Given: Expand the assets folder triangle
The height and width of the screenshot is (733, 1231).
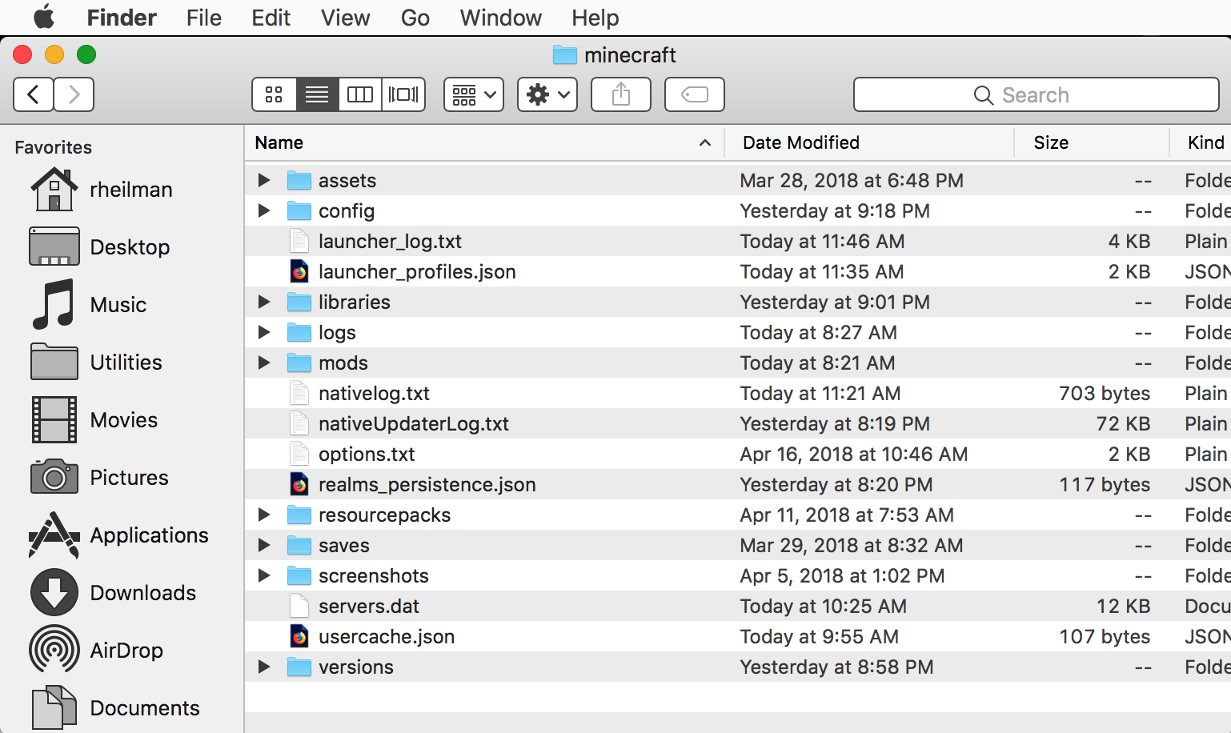Looking at the screenshot, I should pos(264,180).
